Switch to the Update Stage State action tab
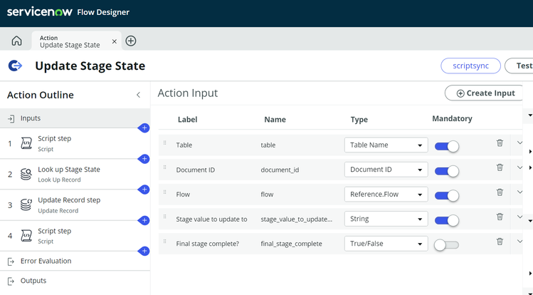 click(x=70, y=41)
